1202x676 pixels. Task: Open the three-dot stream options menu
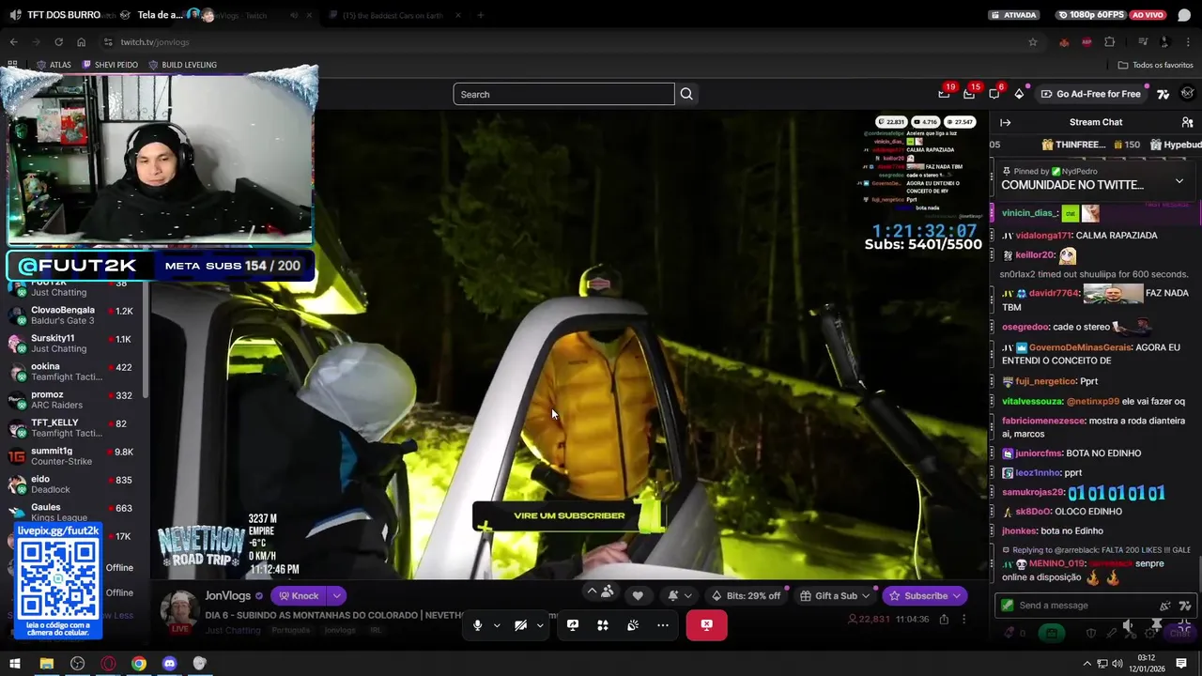click(963, 620)
